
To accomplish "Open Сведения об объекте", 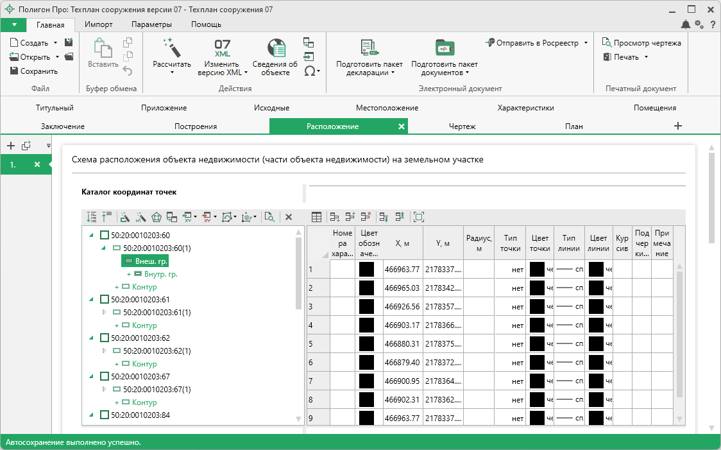I will pos(275,48).
